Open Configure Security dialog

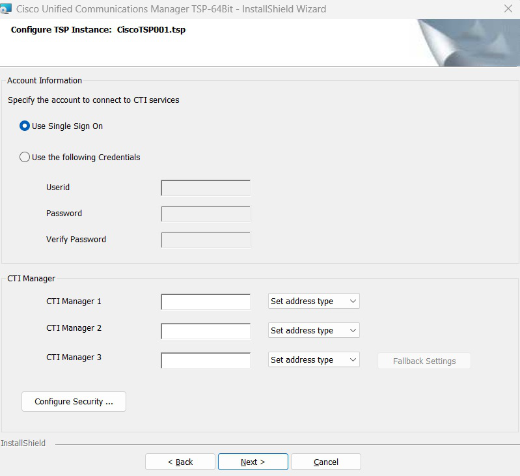(x=74, y=401)
